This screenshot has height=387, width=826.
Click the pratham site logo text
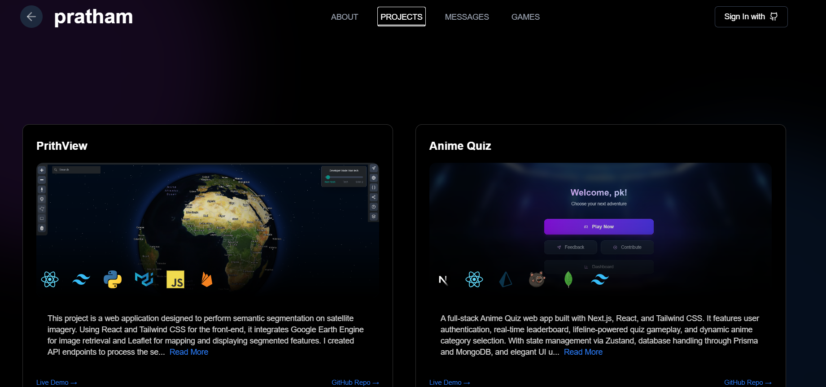point(93,17)
